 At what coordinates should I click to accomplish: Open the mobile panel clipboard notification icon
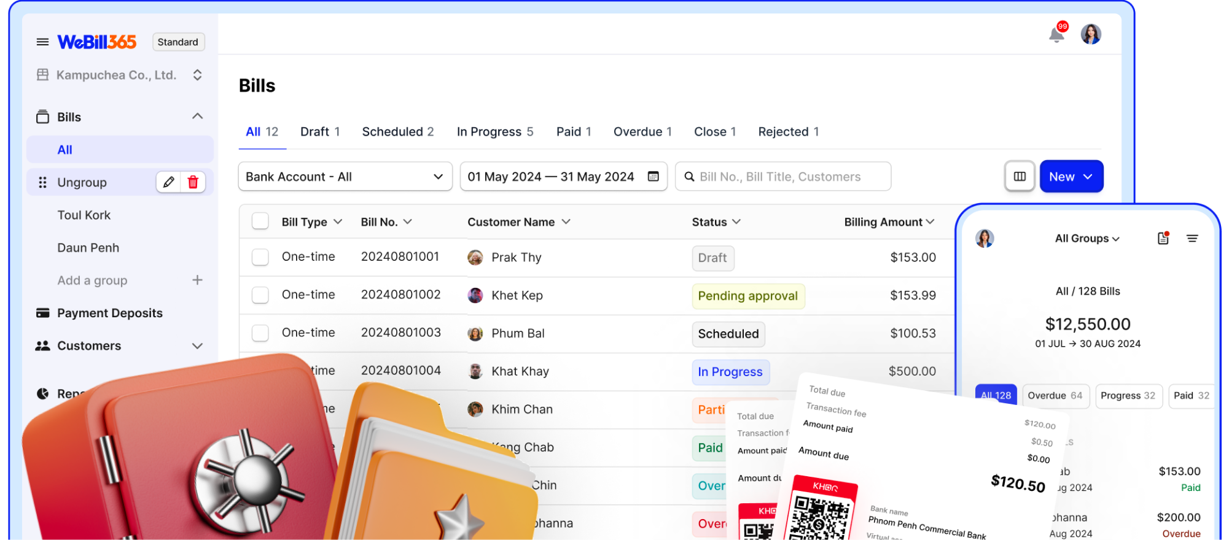click(1163, 238)
